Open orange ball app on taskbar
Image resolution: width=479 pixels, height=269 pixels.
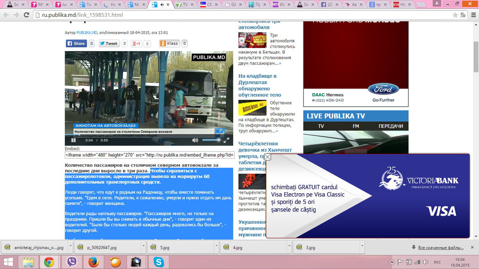click(115, 262)
